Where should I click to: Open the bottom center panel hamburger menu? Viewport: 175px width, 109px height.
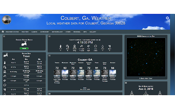pyautogui.click(x=49, y=94)
